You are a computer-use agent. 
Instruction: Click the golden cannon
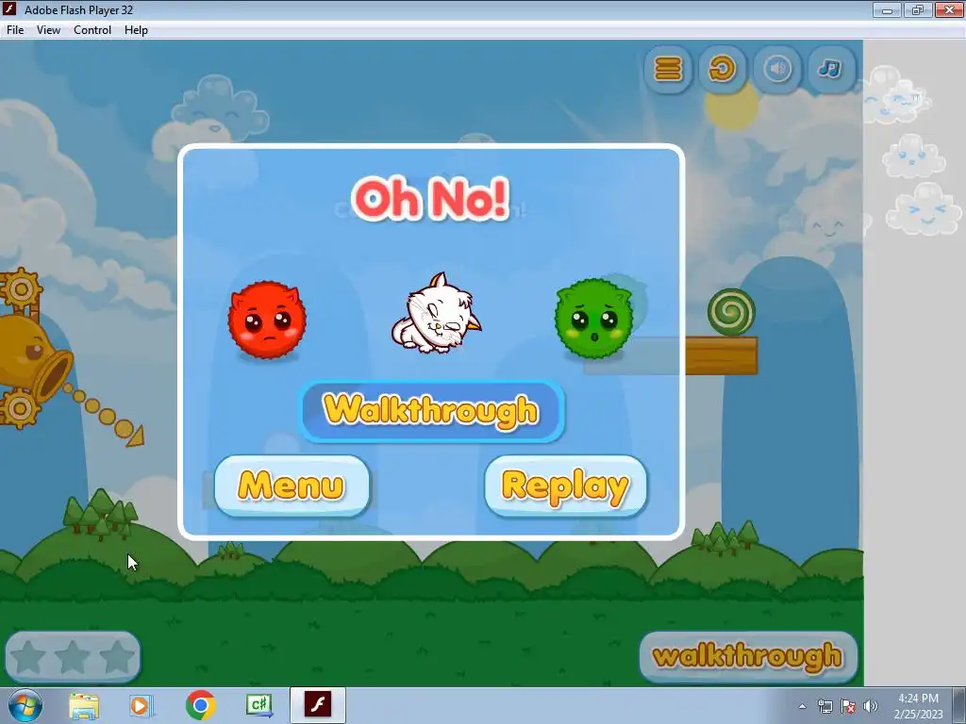click(x=29, y=357)
